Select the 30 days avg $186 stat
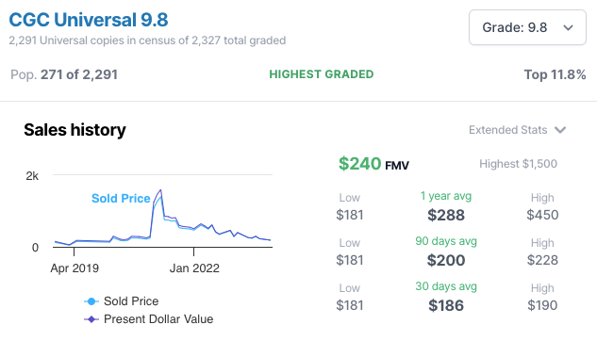Viewport: 597px width, 341px height. [x=446, y=298]
